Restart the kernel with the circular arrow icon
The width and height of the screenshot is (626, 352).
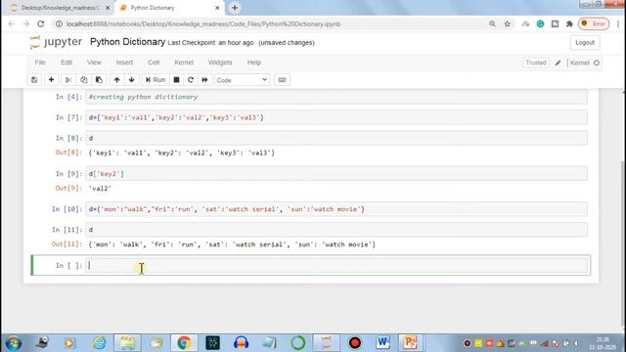(191, 80)
